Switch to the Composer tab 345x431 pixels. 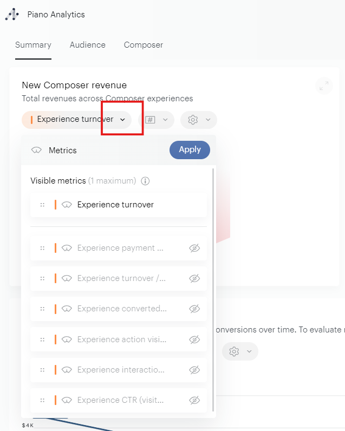(143, 45)
